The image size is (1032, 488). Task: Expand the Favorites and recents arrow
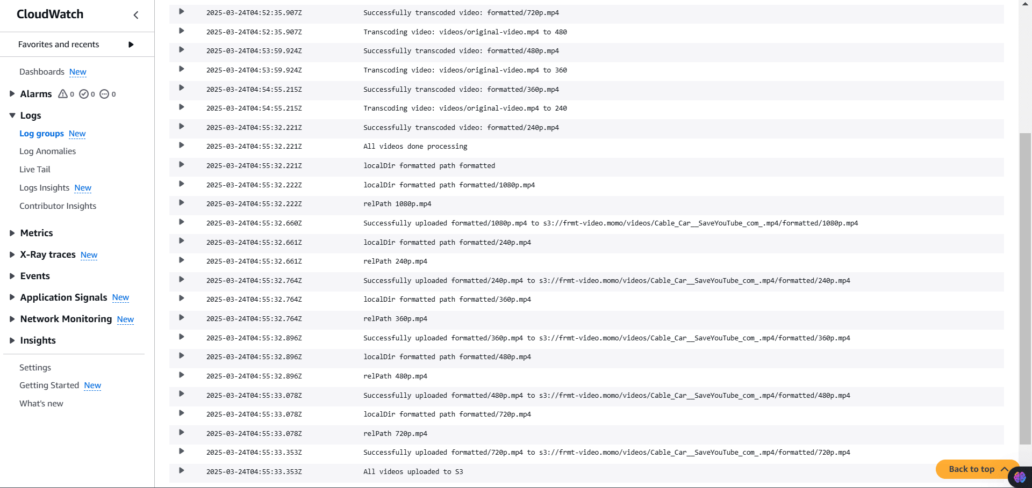click(x=131, y=45)
